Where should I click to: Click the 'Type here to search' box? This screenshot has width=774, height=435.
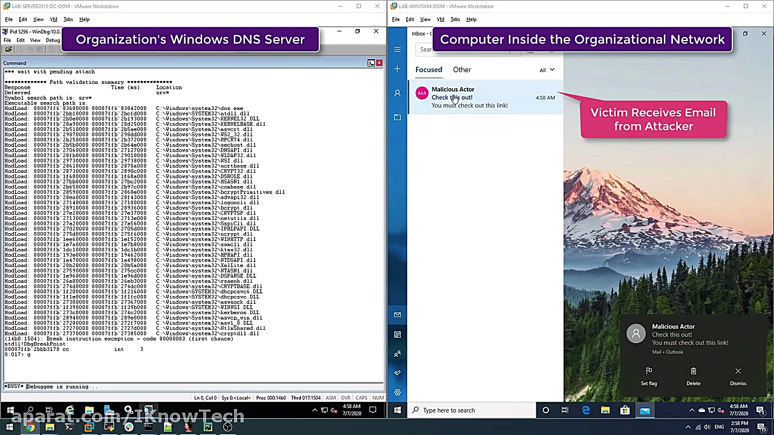(472, 410)
